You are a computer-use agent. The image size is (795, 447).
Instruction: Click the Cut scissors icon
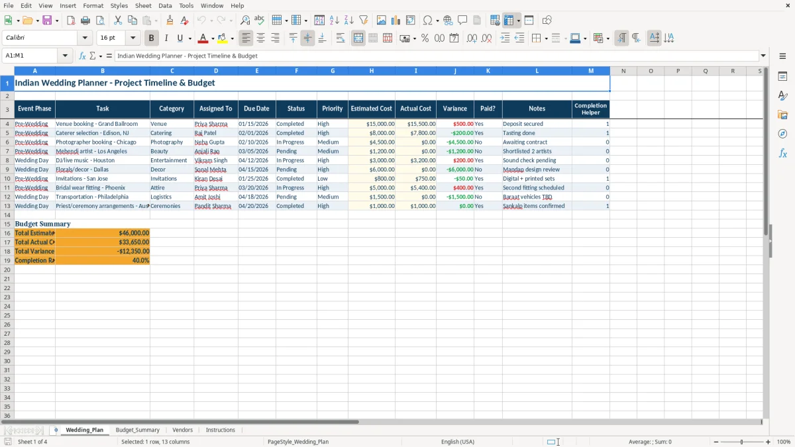[117, 21]
